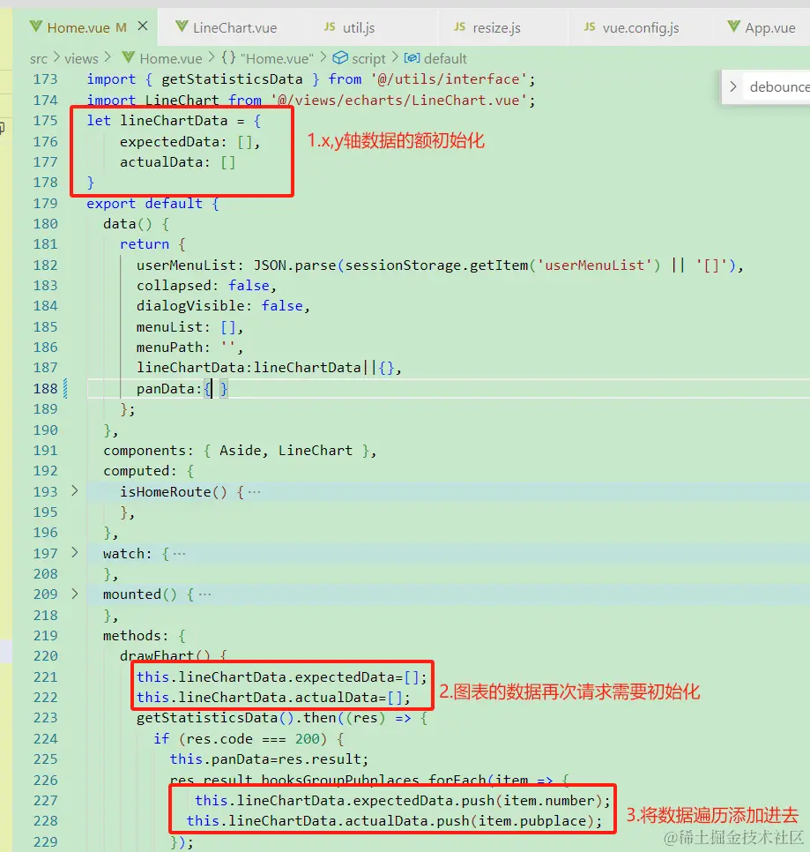Click 'methods: {' on line 219

pyautogui.click(x=145, y=635)
